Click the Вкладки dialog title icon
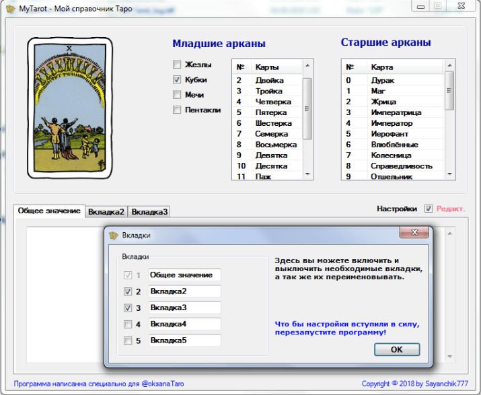 click(x=114, y=236)
